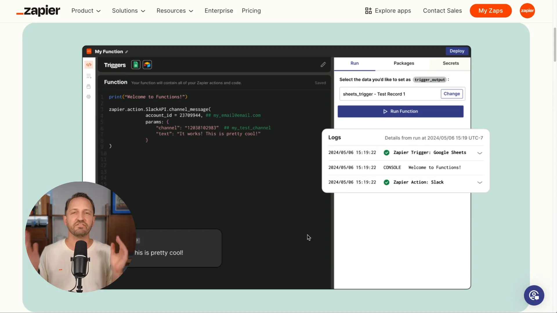Click the print Welcome code line
Image resolution: width=557 pixels, height=313 pixels.
[148, 97]
